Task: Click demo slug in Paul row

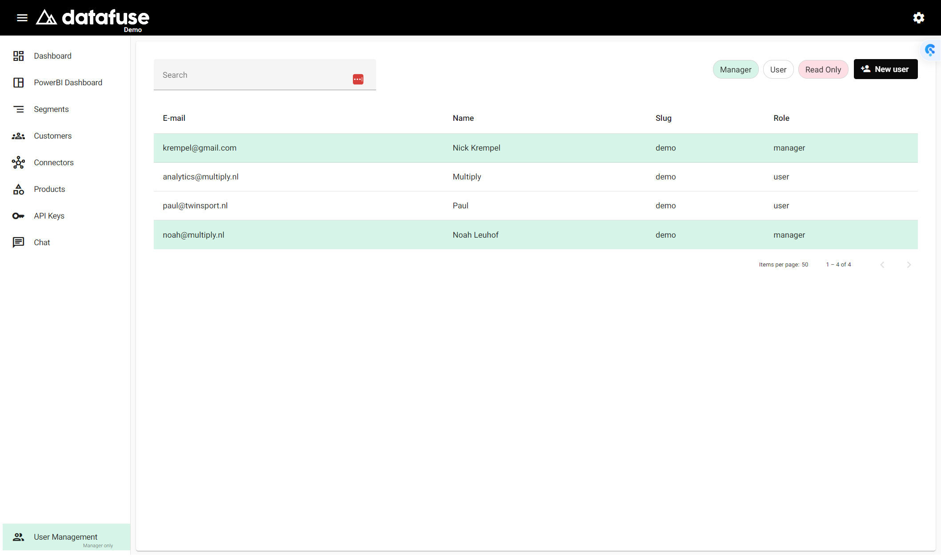Action: click(665, 206)
